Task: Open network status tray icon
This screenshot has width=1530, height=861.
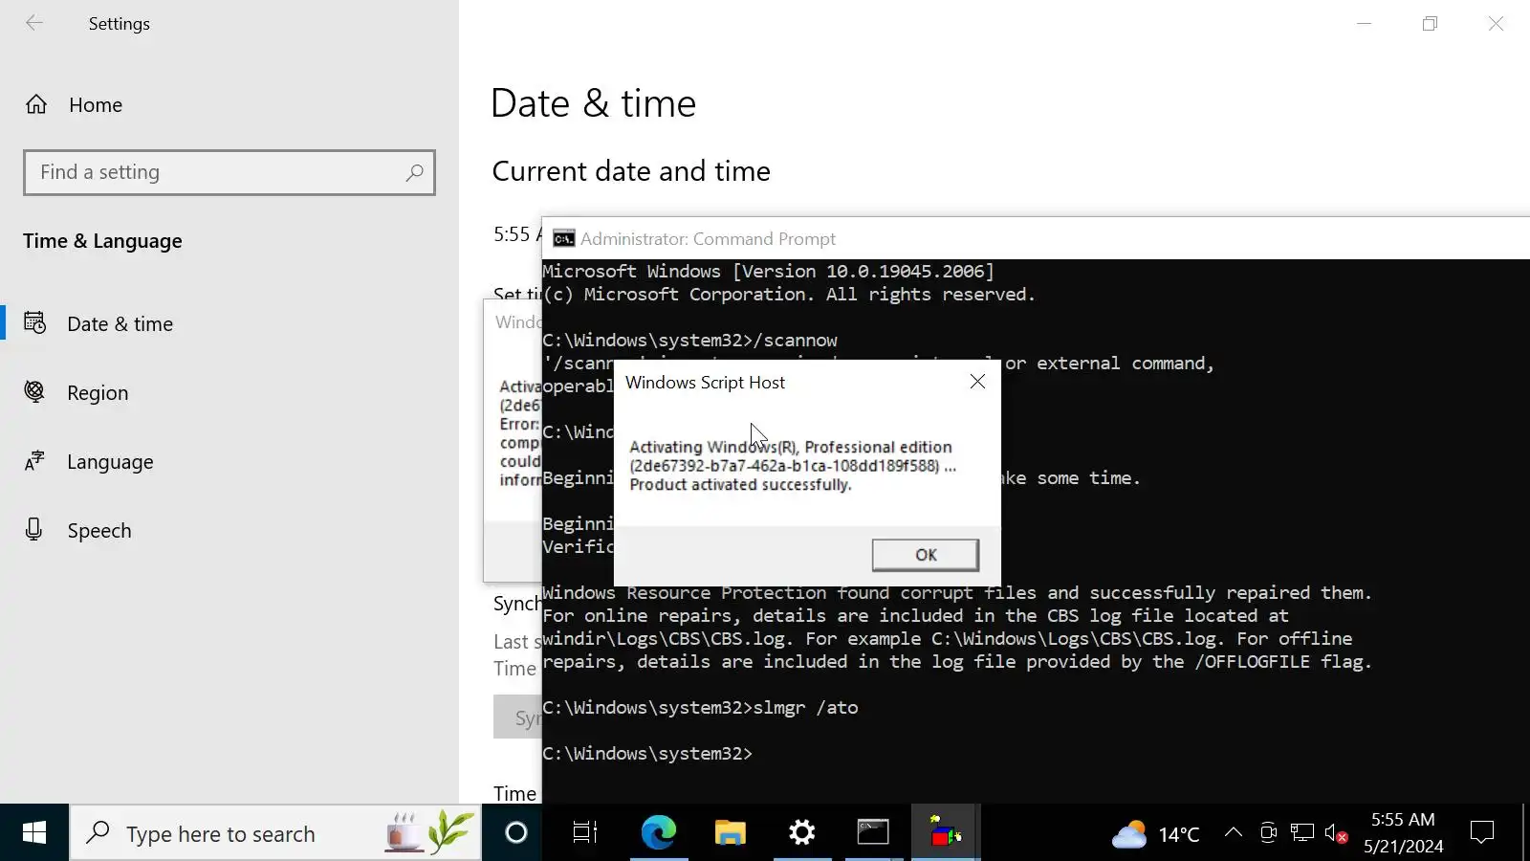Action: (1302, 833)
